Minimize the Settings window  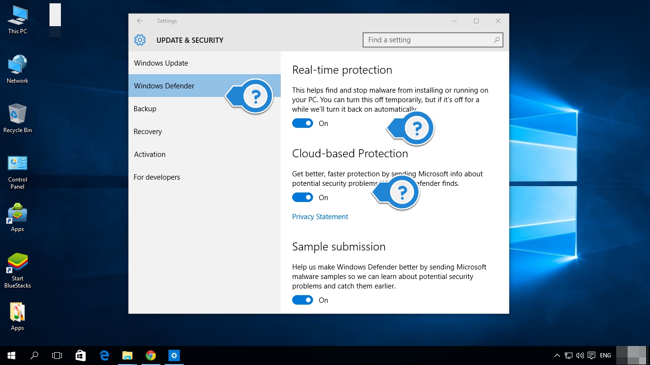pyautogui.click(x=454, y=21)
